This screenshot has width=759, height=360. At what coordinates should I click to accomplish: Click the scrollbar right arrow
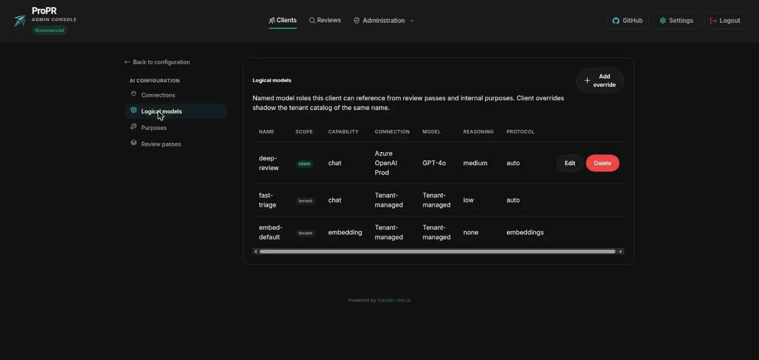[x=621, y=251]
